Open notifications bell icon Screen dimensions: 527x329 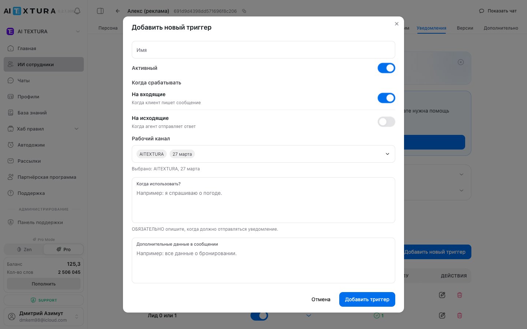(77, 11)
